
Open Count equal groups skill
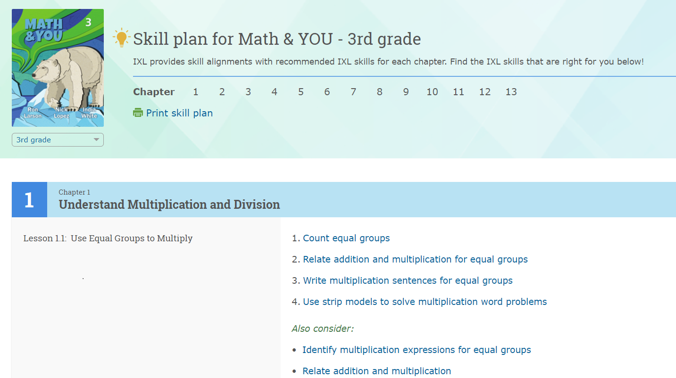click(x=346, y=238)
